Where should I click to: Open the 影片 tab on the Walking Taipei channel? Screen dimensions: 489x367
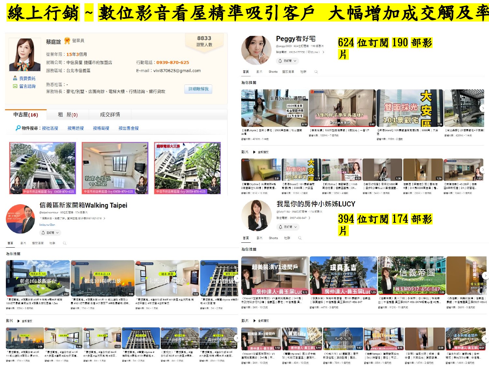point(23,243)
